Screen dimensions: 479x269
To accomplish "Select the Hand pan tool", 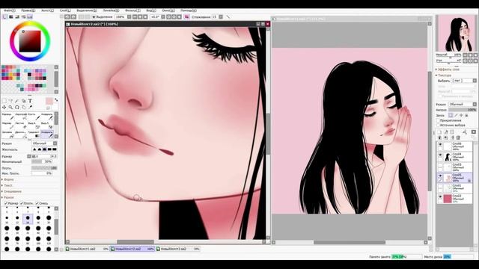I will click(23, 107).
